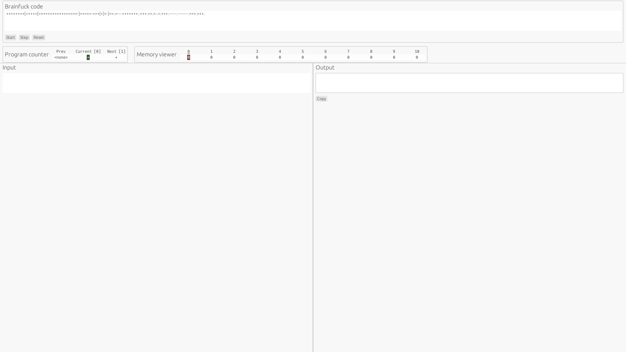Image resolution: width=626 pixels, height=352 pixels.
Task: Click the 'Next [1]' label
Action: tap(116, 51)
